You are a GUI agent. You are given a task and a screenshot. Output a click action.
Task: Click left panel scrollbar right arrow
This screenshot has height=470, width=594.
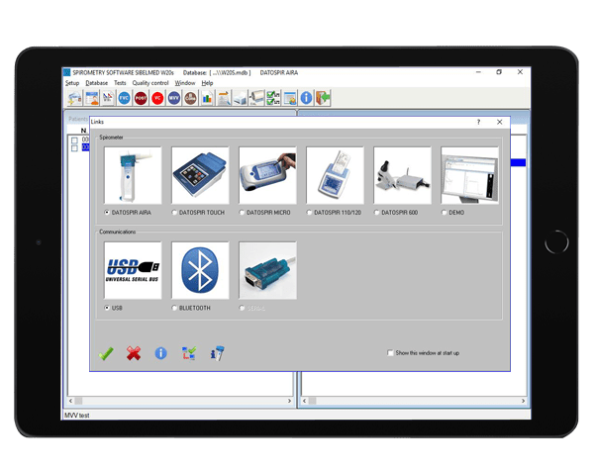(289, 401)
